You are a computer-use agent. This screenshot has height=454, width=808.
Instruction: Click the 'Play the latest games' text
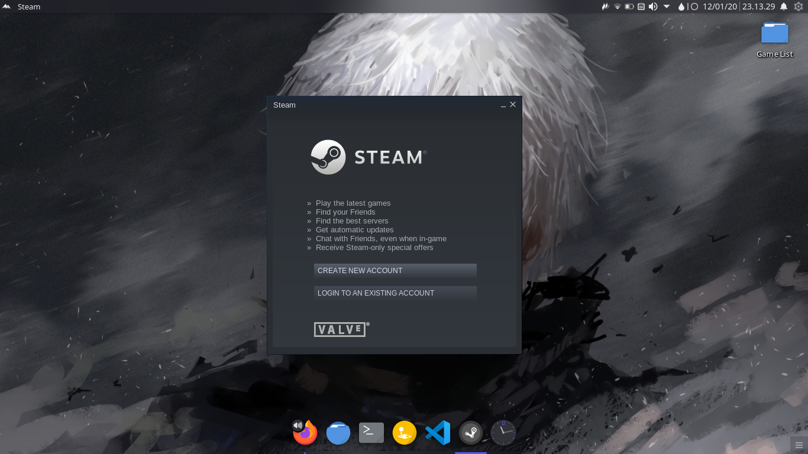point(353,203)
